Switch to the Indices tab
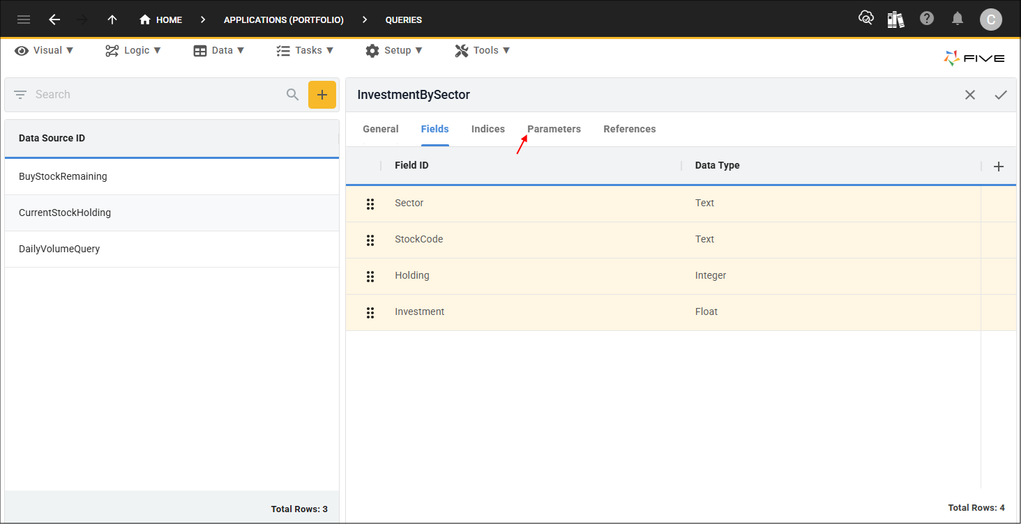The height and width of the screenshot is (524, 1021). click(488, 129)
